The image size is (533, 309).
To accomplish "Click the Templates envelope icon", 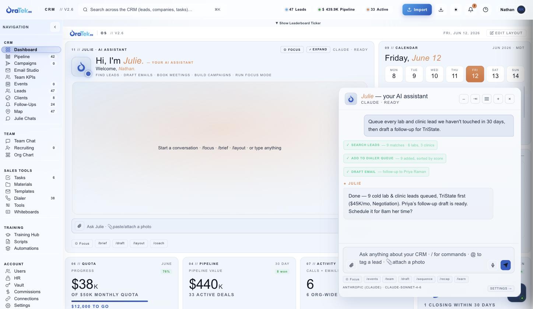I will pyautogui.click(x=8, y=191).
